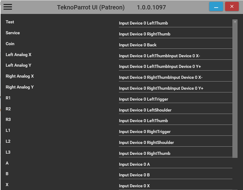Image resolution: width=243 pixels, height=190 pixels.
Task: Minimize the TeknoParrot window
Action: 216,7
